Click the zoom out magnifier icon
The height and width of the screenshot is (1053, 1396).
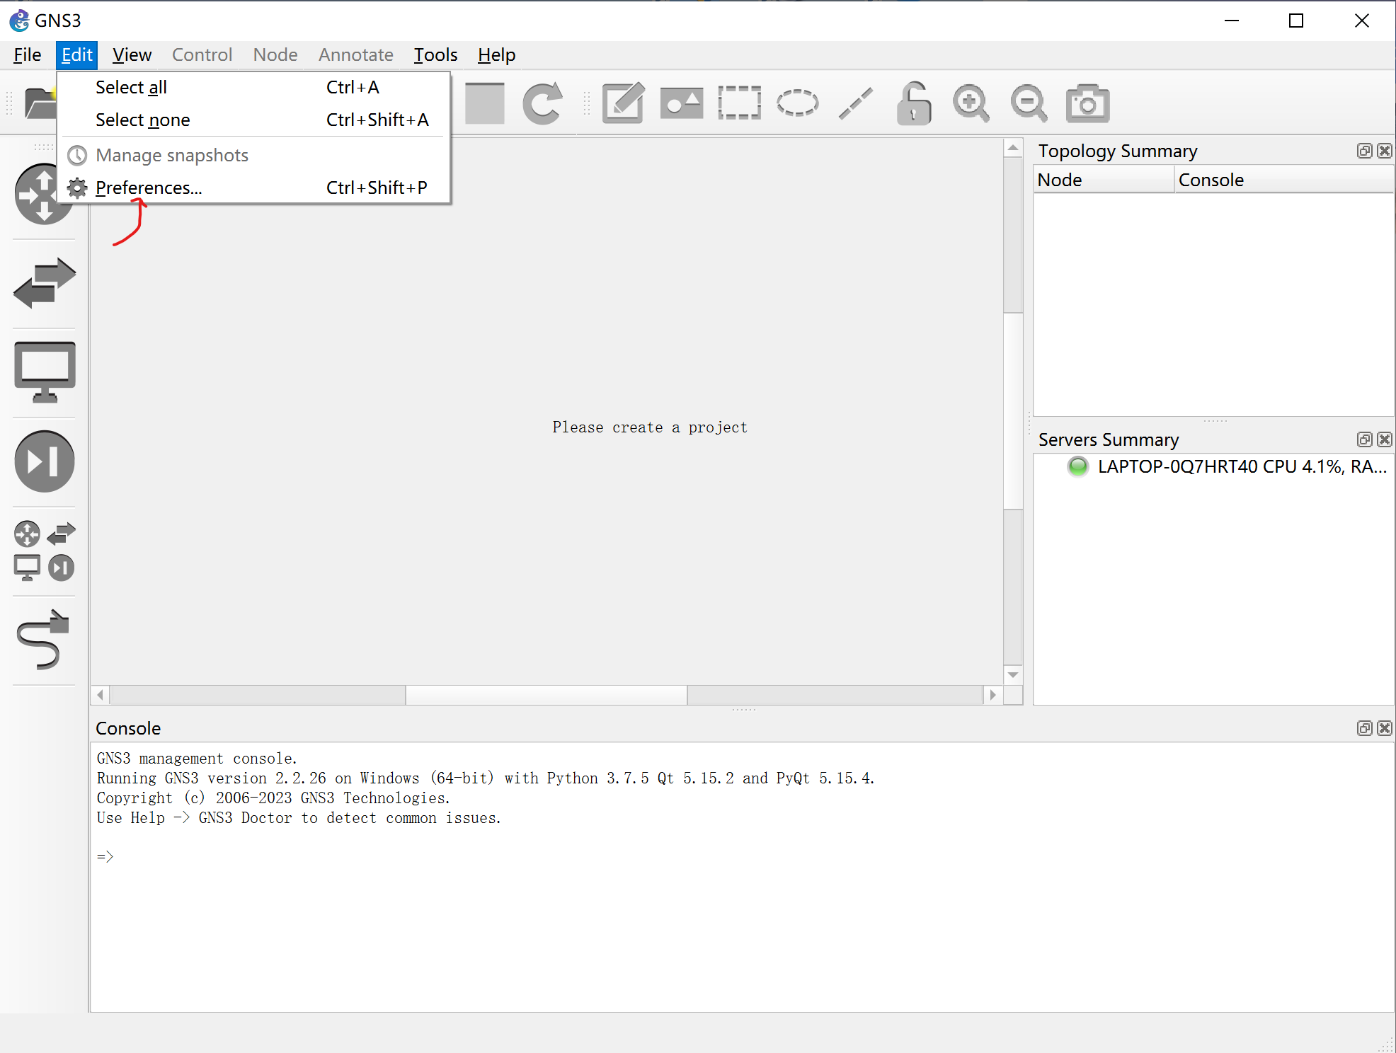1029,103
